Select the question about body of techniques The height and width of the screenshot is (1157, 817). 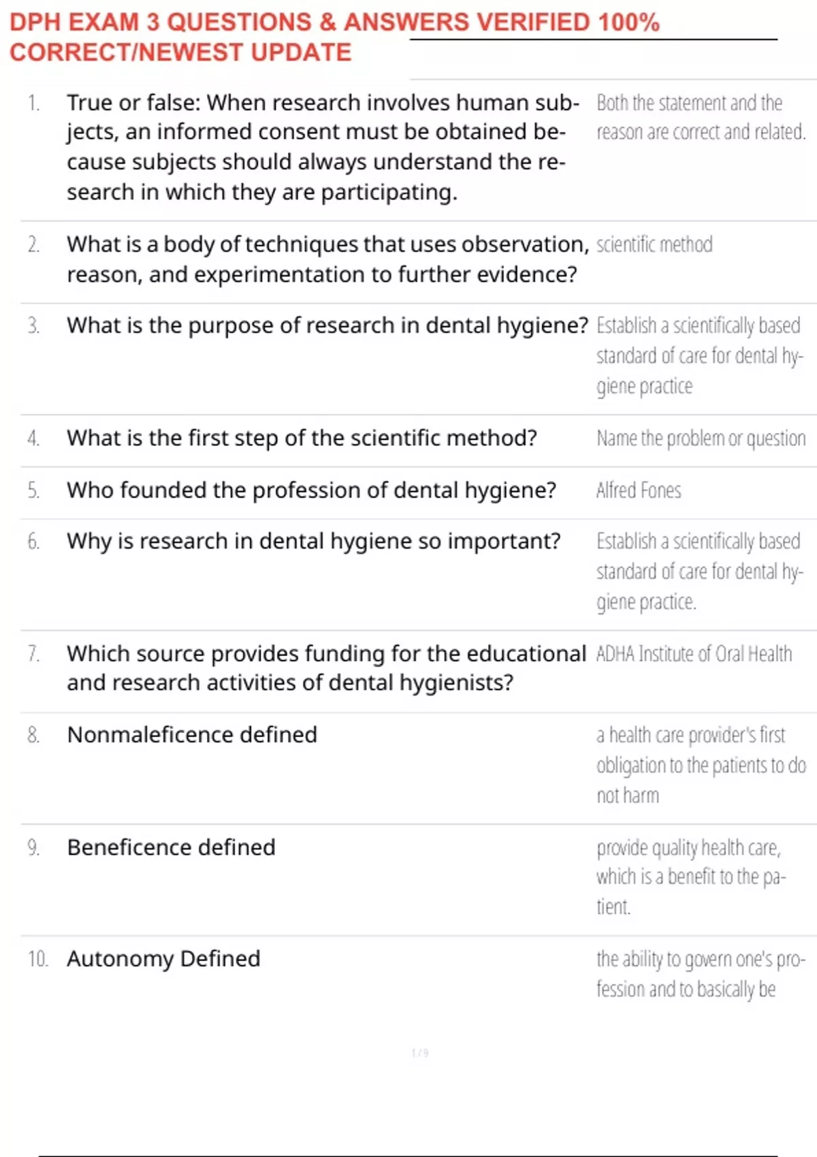[x=327, y=259]
